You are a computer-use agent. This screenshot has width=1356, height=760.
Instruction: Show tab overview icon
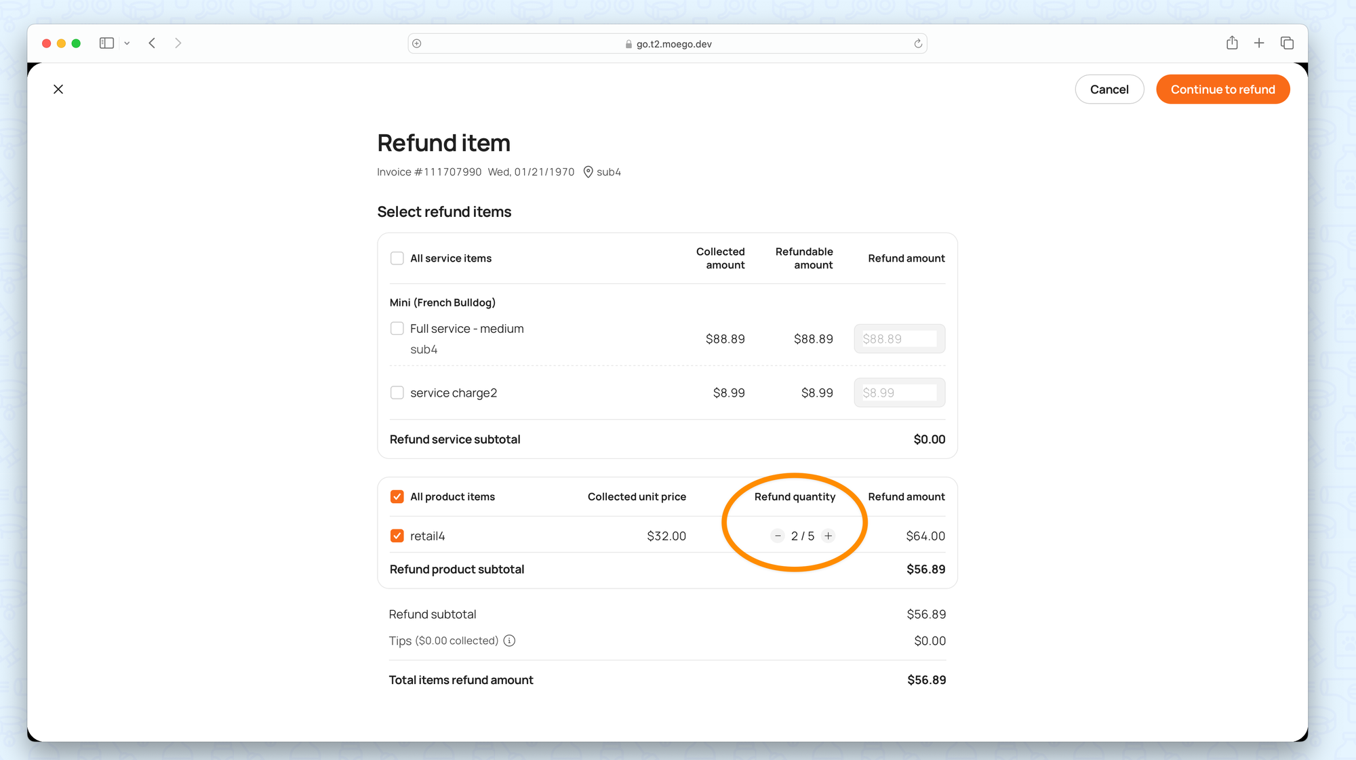coord(1287,43)
